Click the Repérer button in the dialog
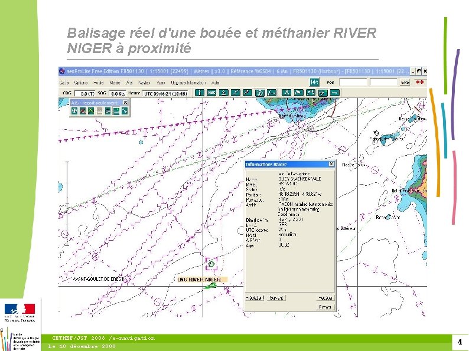Image resolution: width=469 pixels, height=351 pixels. (x=325, y=298)
